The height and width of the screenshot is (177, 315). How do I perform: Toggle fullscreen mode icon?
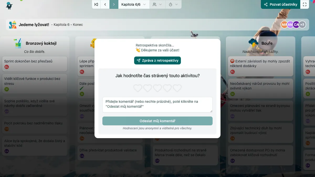[304, 4]
